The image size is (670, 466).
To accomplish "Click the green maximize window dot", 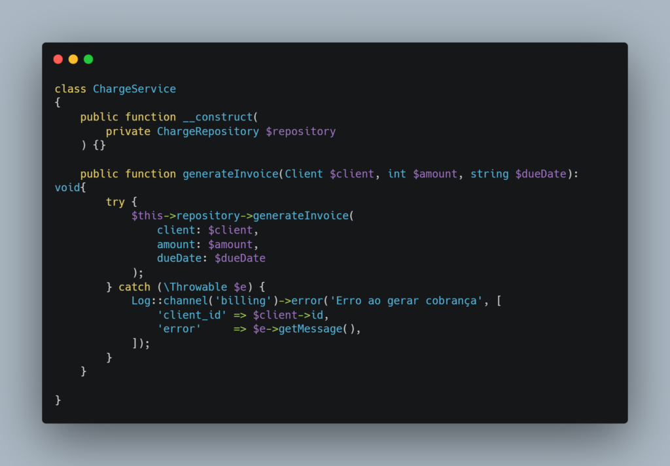I will tap(88, 59).
